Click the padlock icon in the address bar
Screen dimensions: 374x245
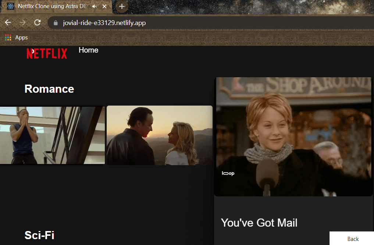[55, 23]
